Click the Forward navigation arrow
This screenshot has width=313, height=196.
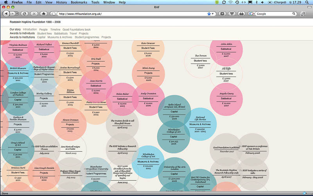(x=13, y=14)
